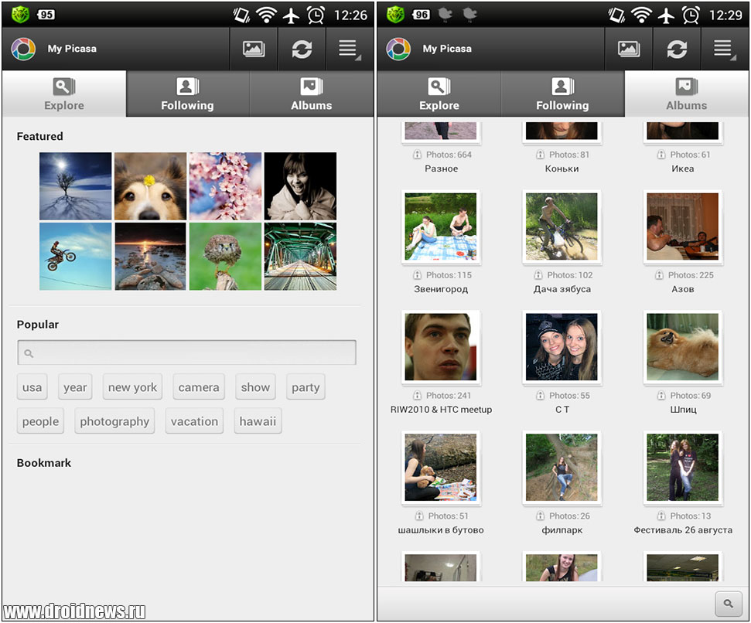
Task: Click the Picasa logo in left screen
Action: tap(23, 49)
